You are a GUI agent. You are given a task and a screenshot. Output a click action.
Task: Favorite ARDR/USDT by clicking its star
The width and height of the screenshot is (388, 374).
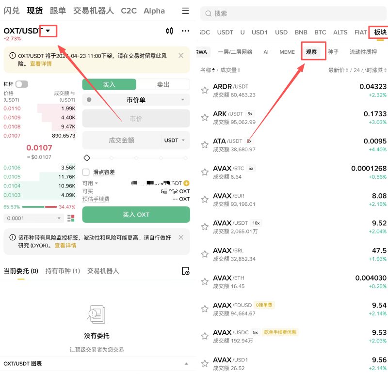pyautogui.click(x=204, y=90)
